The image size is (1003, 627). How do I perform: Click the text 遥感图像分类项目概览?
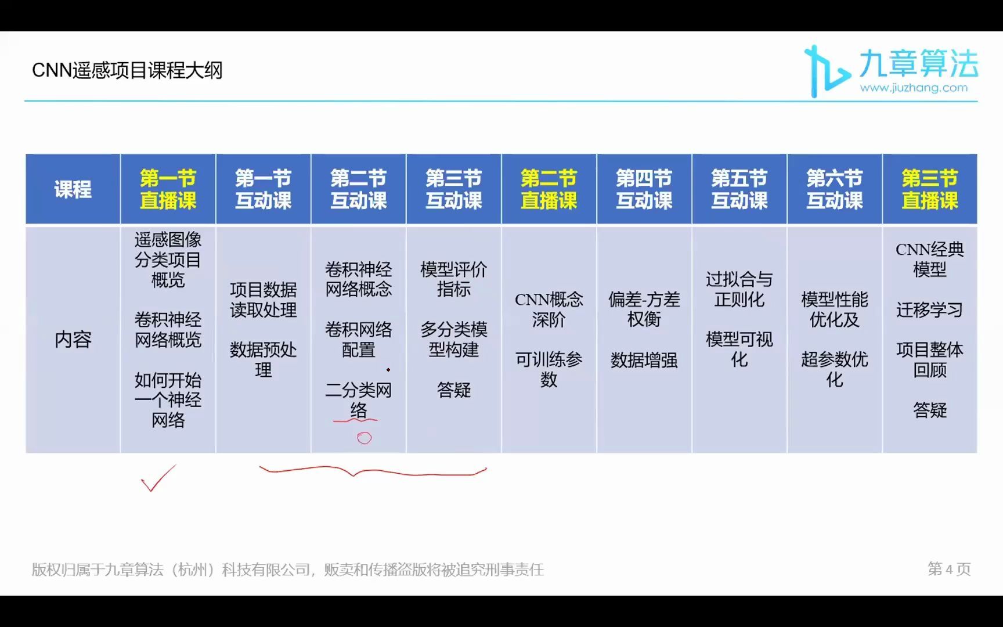168,260
